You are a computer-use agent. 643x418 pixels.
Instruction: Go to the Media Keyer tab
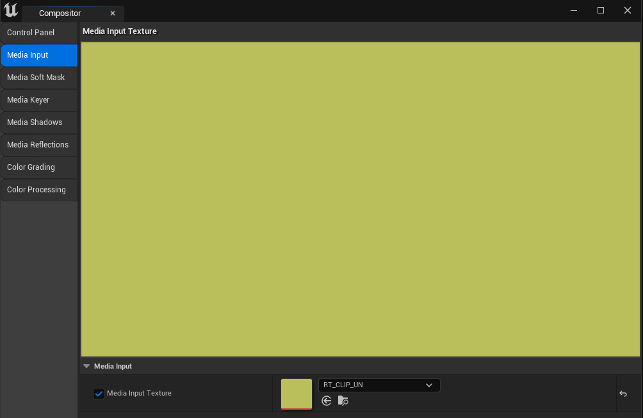coord(38,100)
